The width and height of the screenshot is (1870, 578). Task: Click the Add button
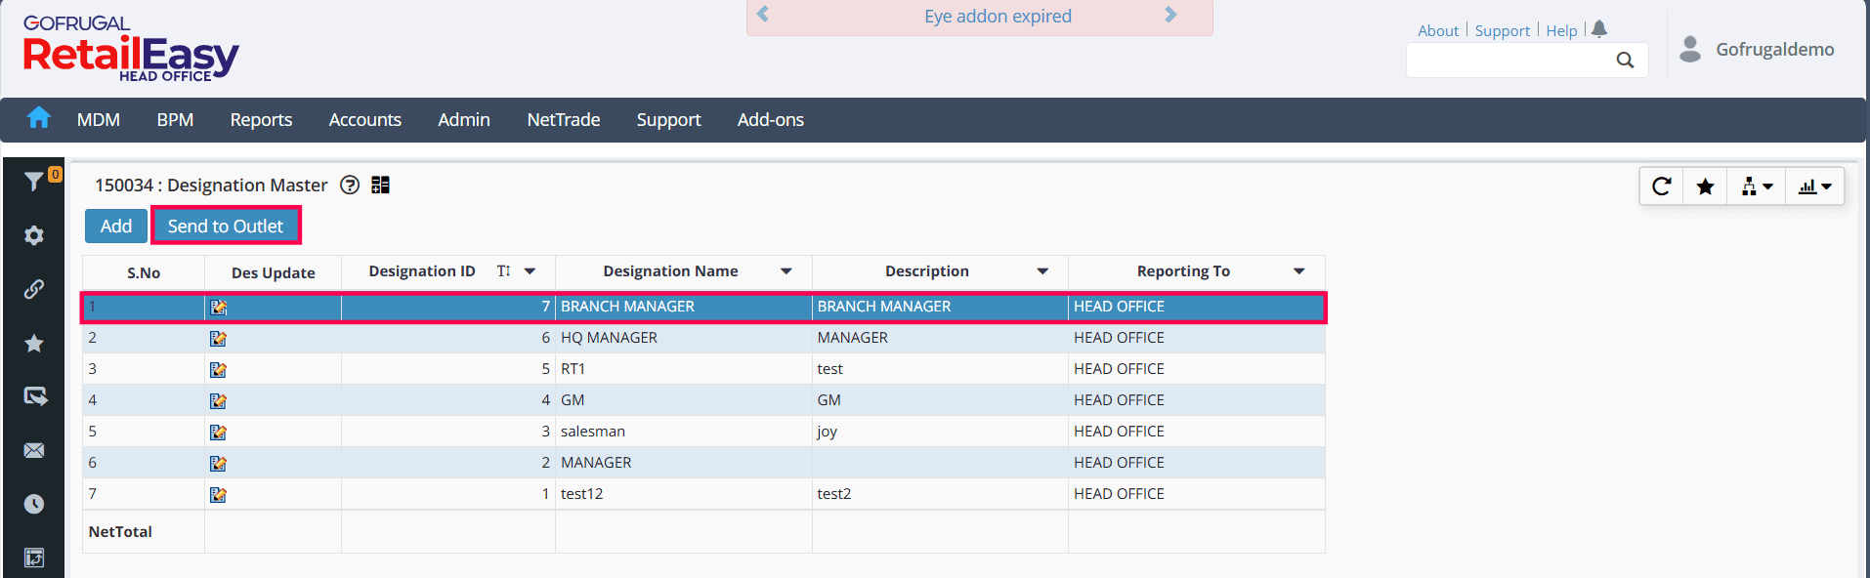coord(115,227)
